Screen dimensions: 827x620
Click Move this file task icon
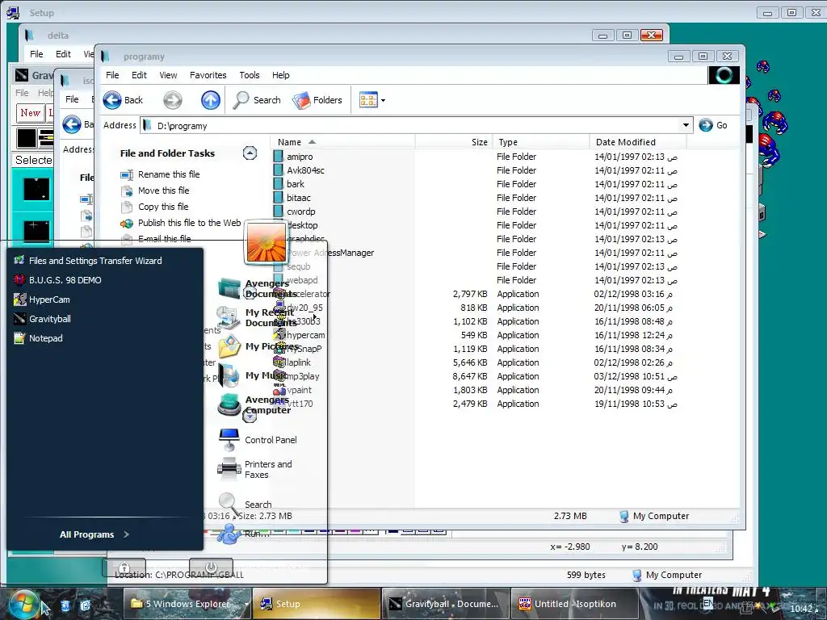127,191
